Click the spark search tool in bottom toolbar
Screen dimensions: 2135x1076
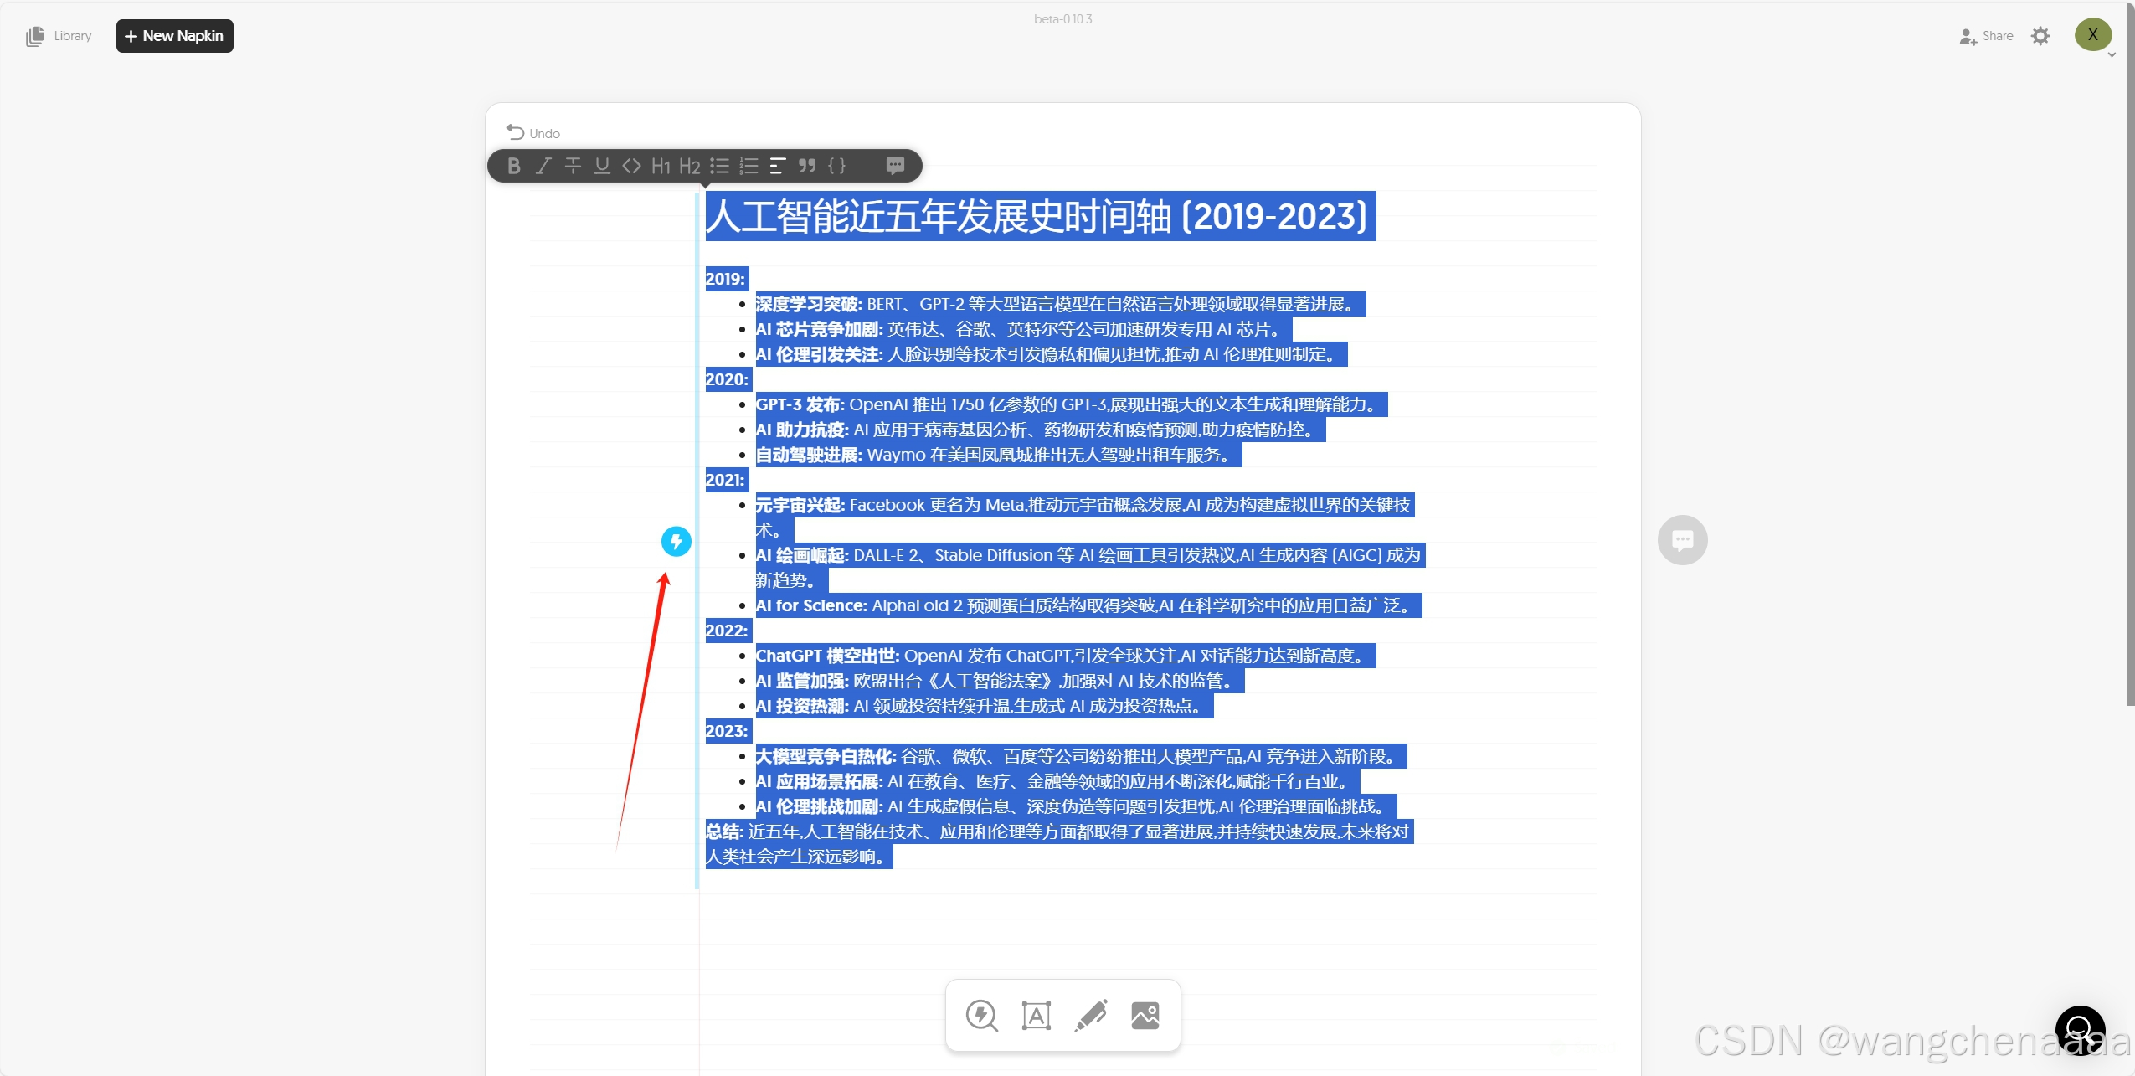point(981,1016)
